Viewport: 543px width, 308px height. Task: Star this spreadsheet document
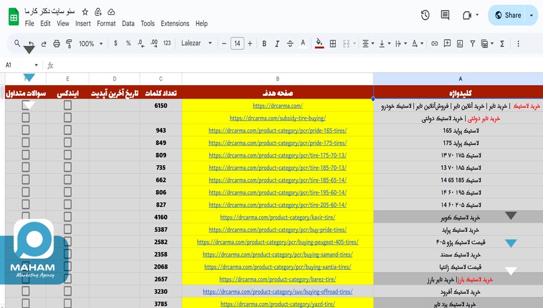pos(85,12)
